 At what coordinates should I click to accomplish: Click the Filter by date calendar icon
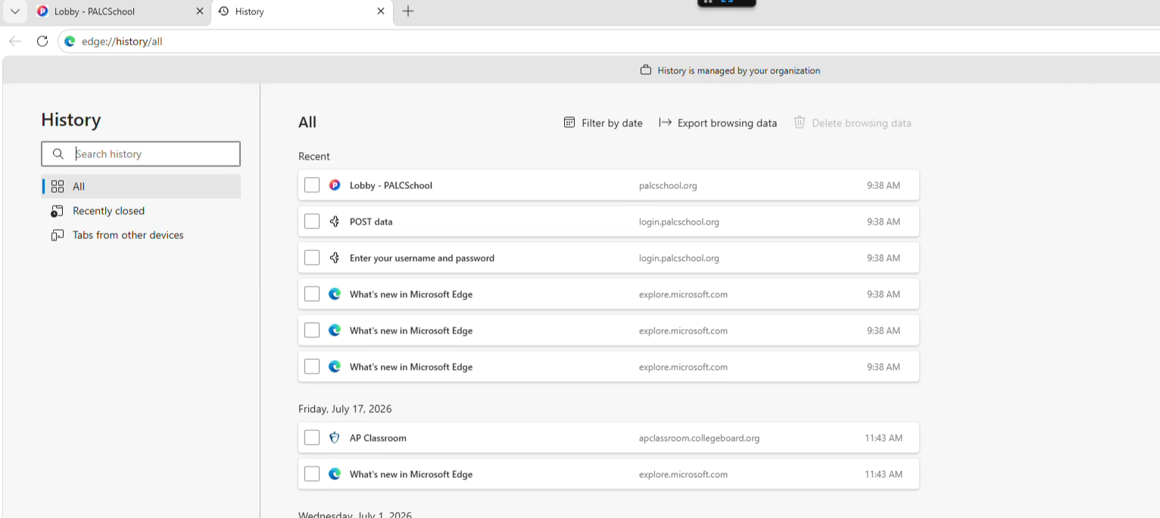(569, 123)
